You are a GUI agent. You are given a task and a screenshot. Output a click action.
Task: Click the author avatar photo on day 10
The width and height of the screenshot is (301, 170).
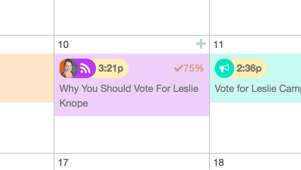(x=68, y=68)
